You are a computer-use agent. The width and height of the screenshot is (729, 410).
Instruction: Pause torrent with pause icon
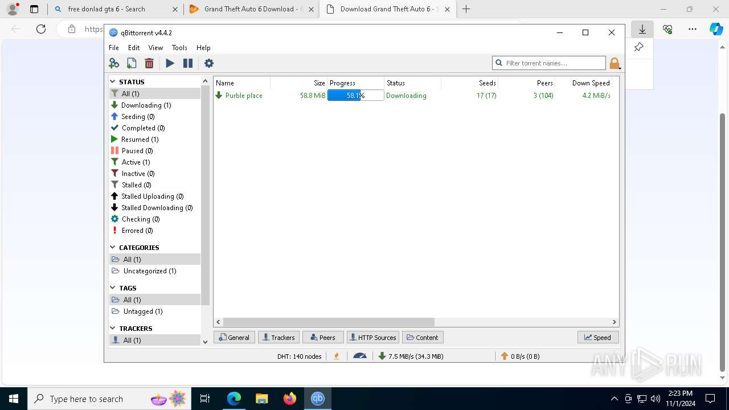point(187,63)
